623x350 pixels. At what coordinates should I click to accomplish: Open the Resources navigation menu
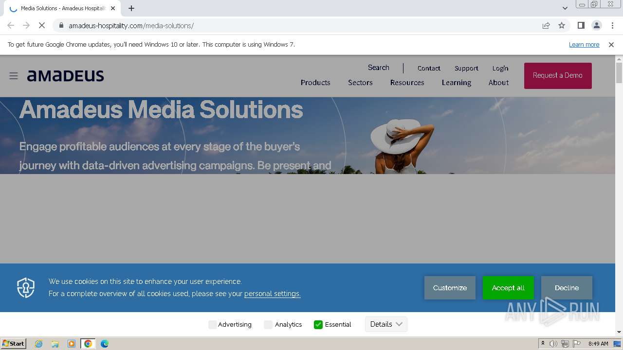[x=407, y=83]
